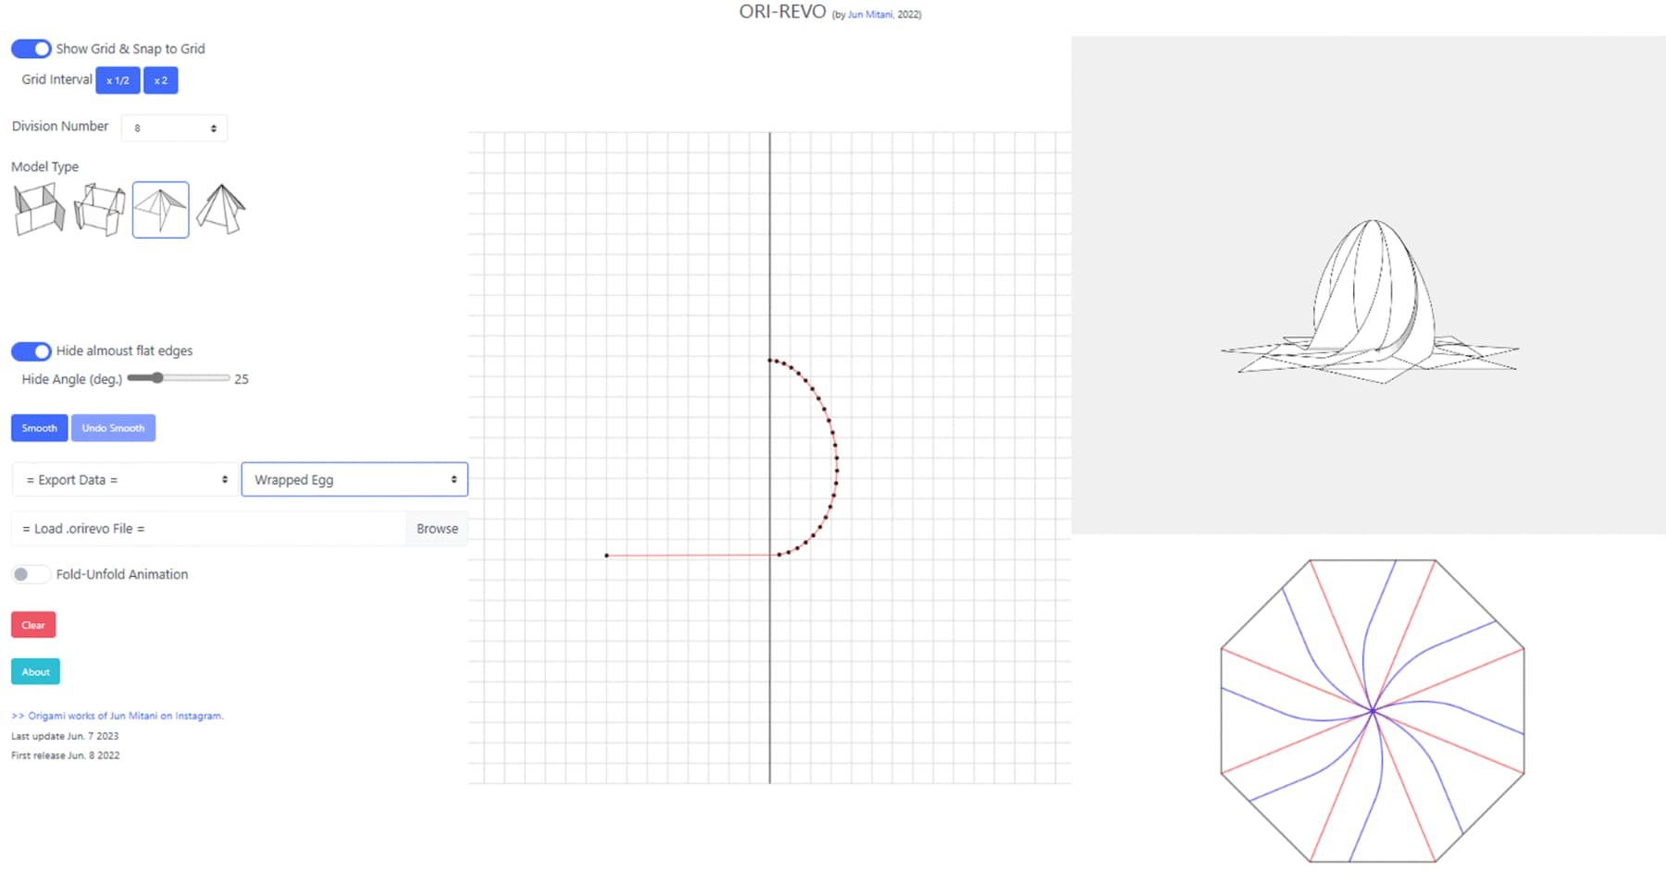Enable Fold-Unfold Animation
Viewport: 1666px width, 871px height.
pyautogui.click(x=31, y=574)
